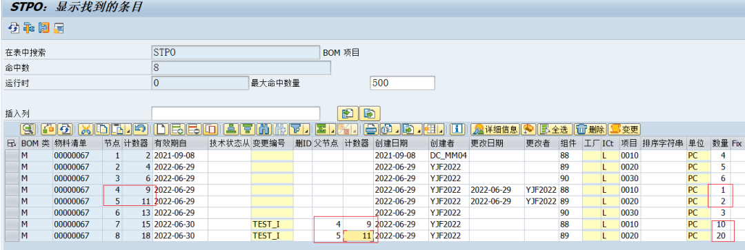
Task: Click the second column-transfer icon beside 插入列 field
Action: tap(370, 114)
